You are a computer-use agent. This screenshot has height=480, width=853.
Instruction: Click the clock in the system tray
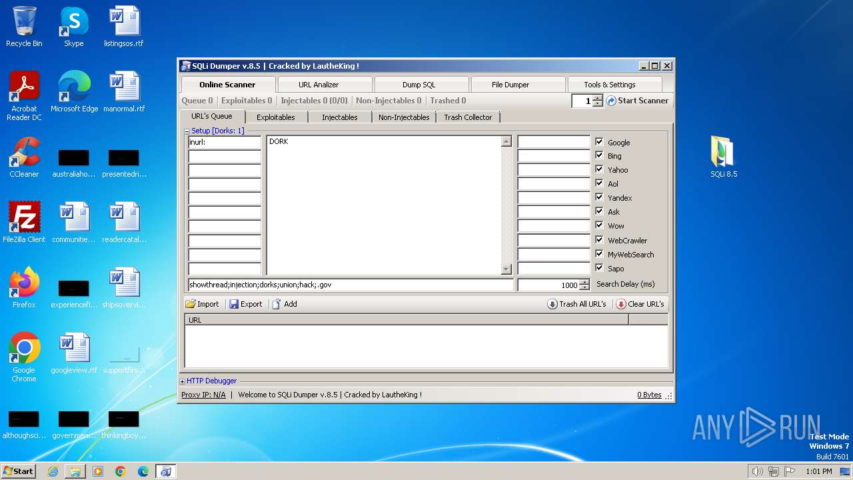[819, 471]
